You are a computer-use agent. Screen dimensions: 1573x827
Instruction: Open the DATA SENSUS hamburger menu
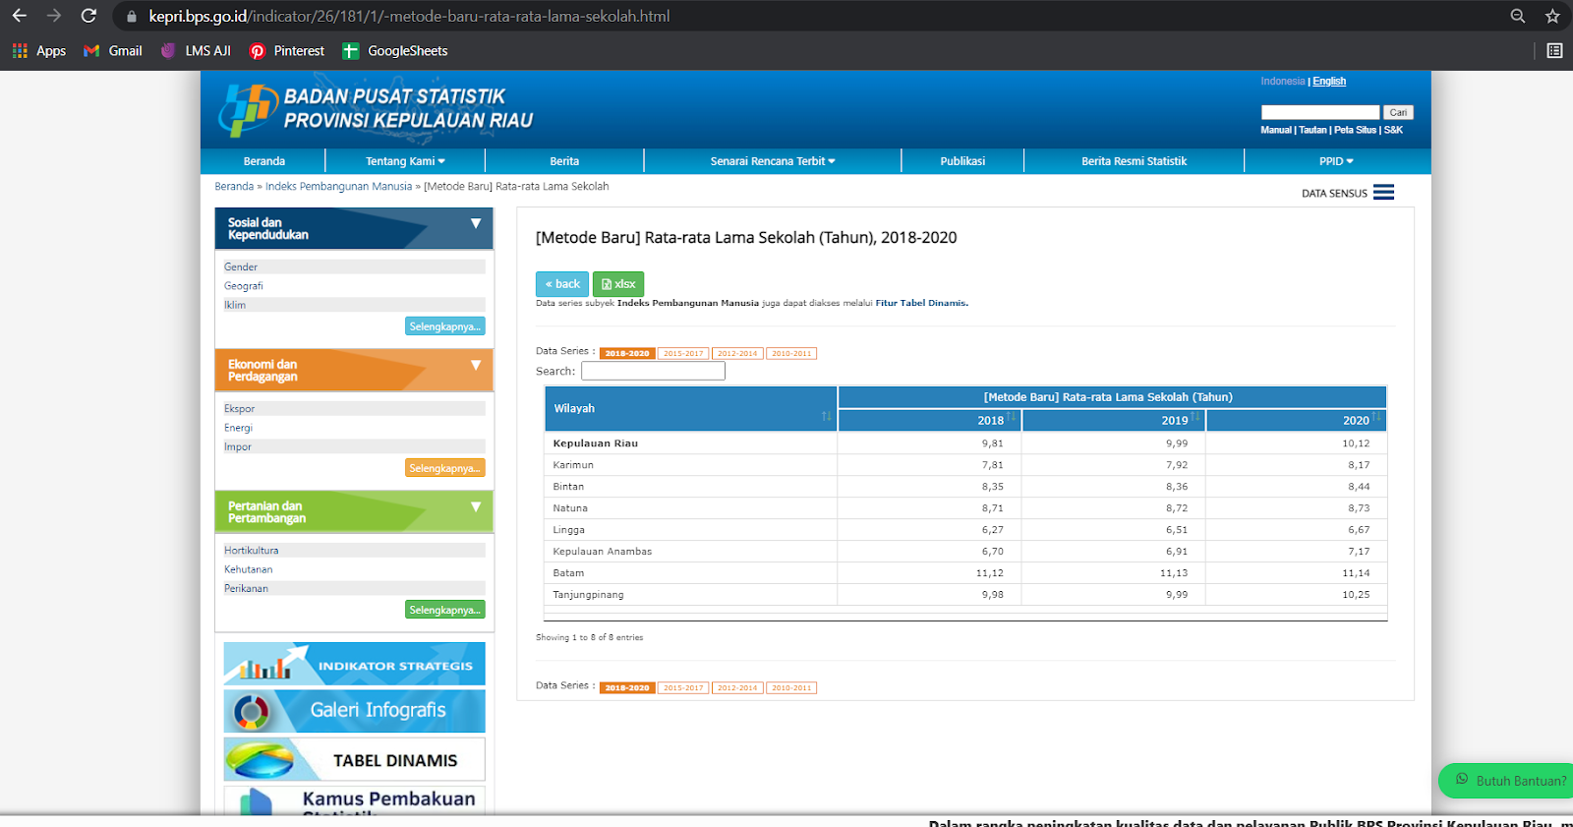pos(1383,193)
